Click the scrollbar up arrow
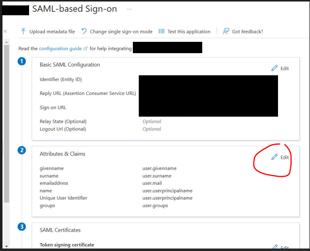The width and height of the screenshot is (310, 251). pyautogui.click(x=6, y=42)
